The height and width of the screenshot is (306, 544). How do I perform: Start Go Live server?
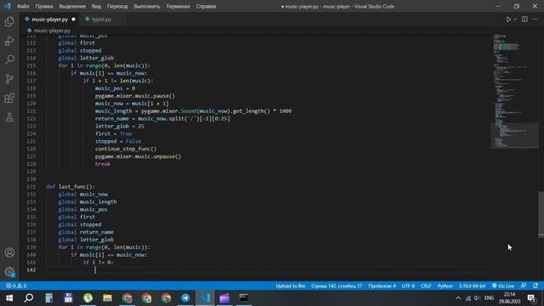pyautogui.click(x=503, y=286)
